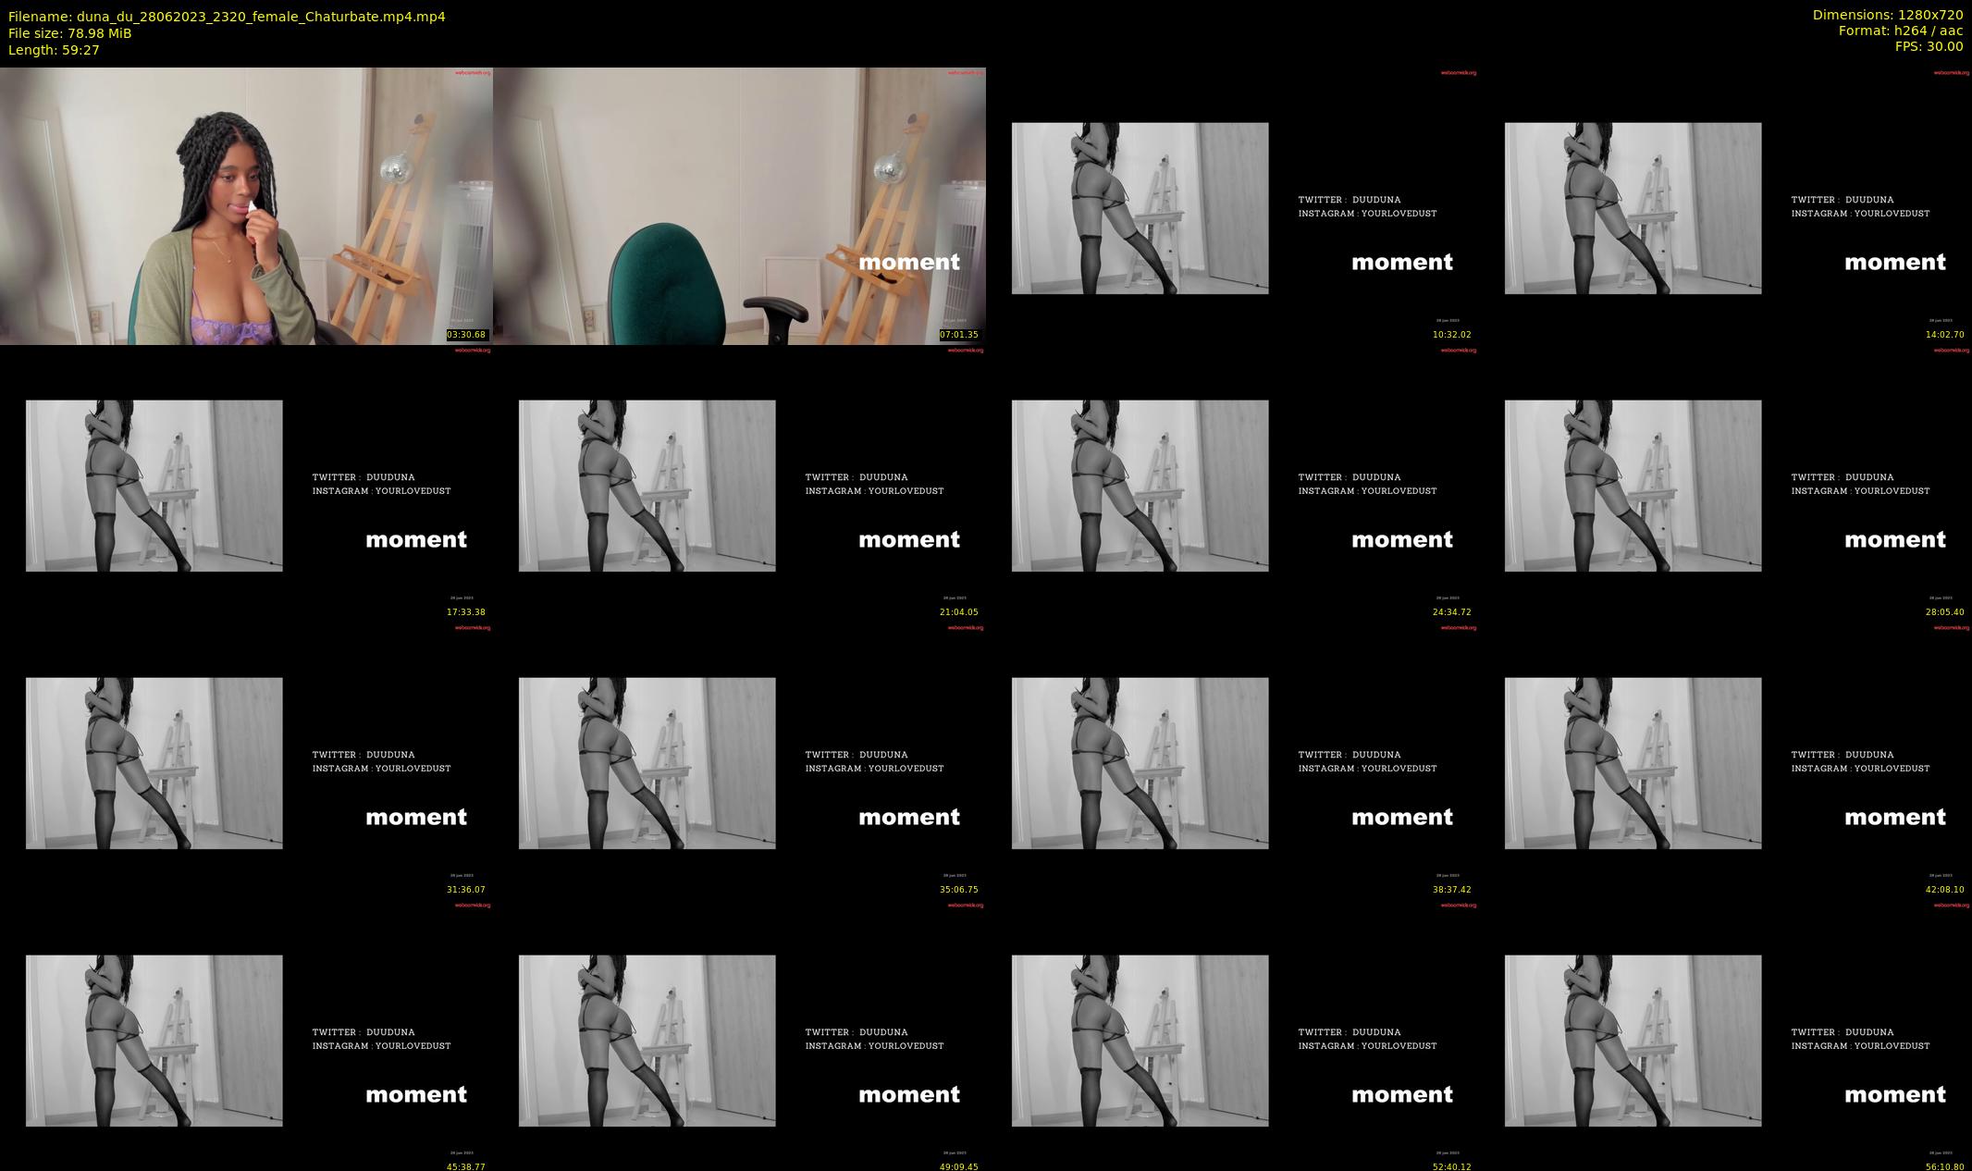Click the 14:02.70 timestamp label

[x=1944, y=335]
